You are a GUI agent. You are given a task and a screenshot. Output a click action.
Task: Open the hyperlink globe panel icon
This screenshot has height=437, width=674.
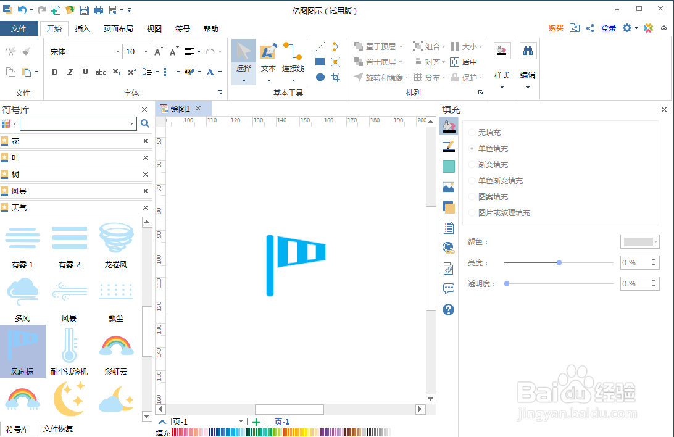(x=448, y=248)
